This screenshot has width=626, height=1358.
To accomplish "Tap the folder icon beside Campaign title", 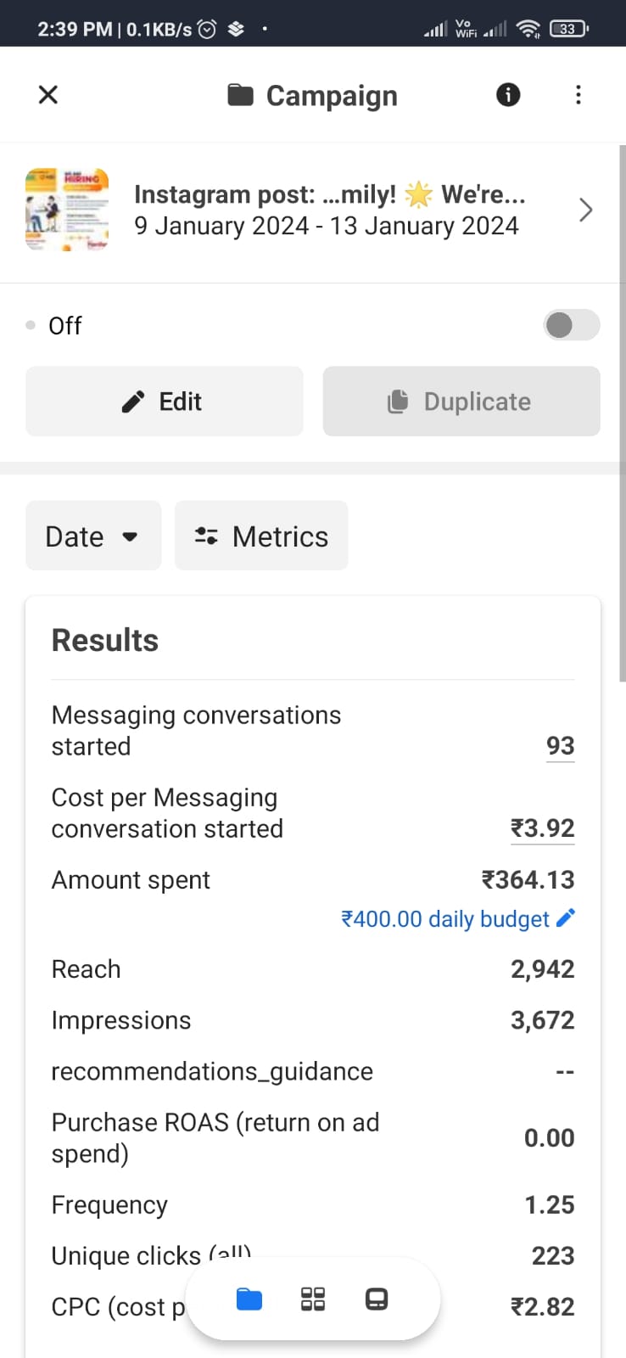I will (240, 95).
